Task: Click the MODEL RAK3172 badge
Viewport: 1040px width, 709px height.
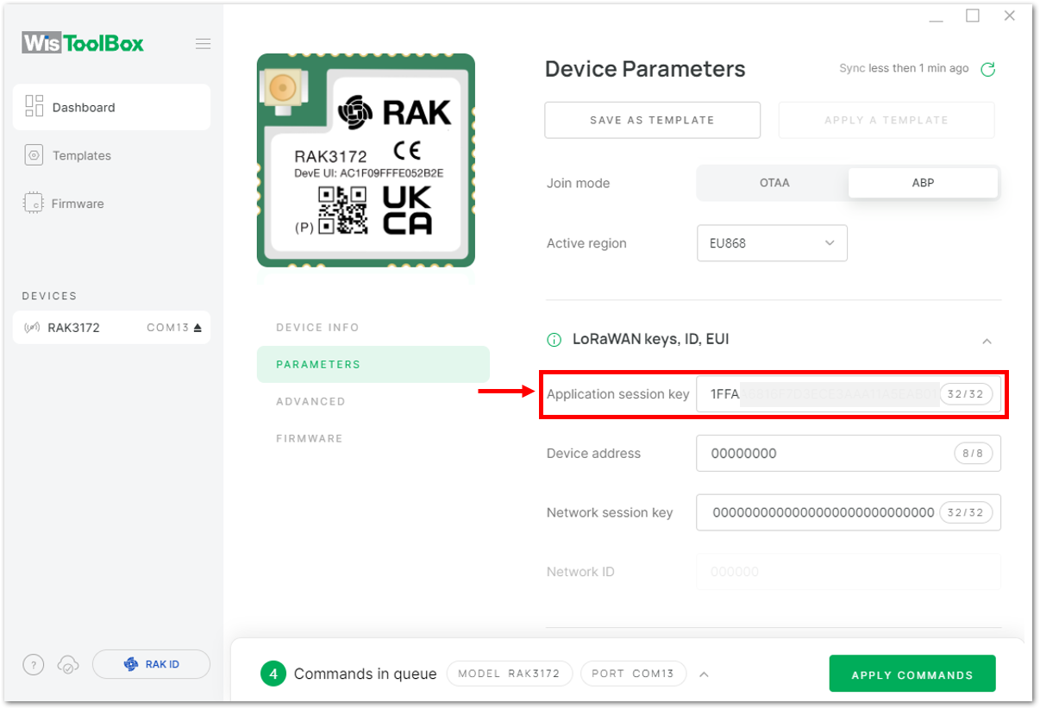Action: [509, 674]
